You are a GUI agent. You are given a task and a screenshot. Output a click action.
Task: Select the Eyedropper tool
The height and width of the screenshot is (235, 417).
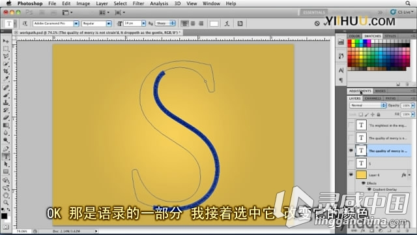pos(6,79)
